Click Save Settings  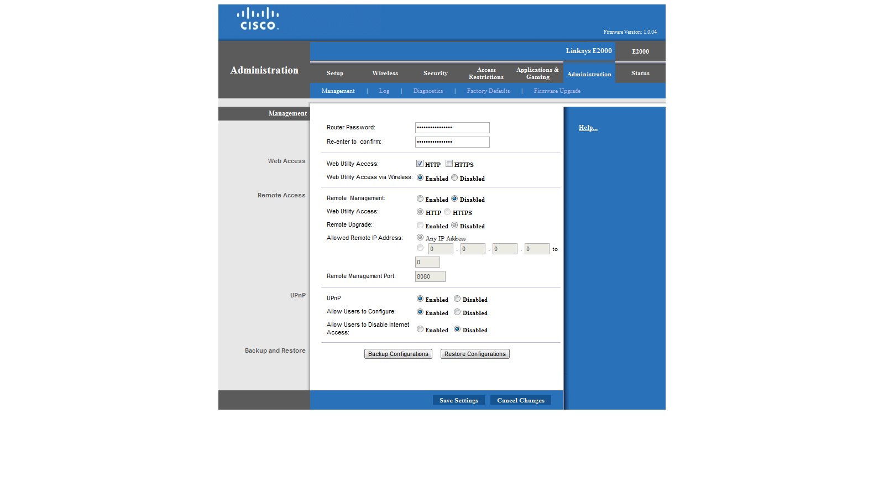pyautogui.click(x=459, y=400)
